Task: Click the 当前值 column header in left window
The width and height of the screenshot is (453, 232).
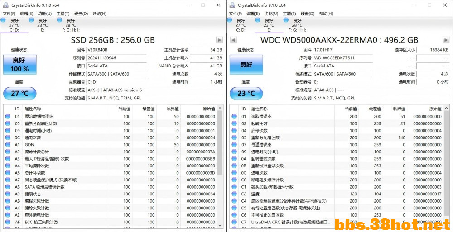Action: pyautogui.click(x=120, y=109)
